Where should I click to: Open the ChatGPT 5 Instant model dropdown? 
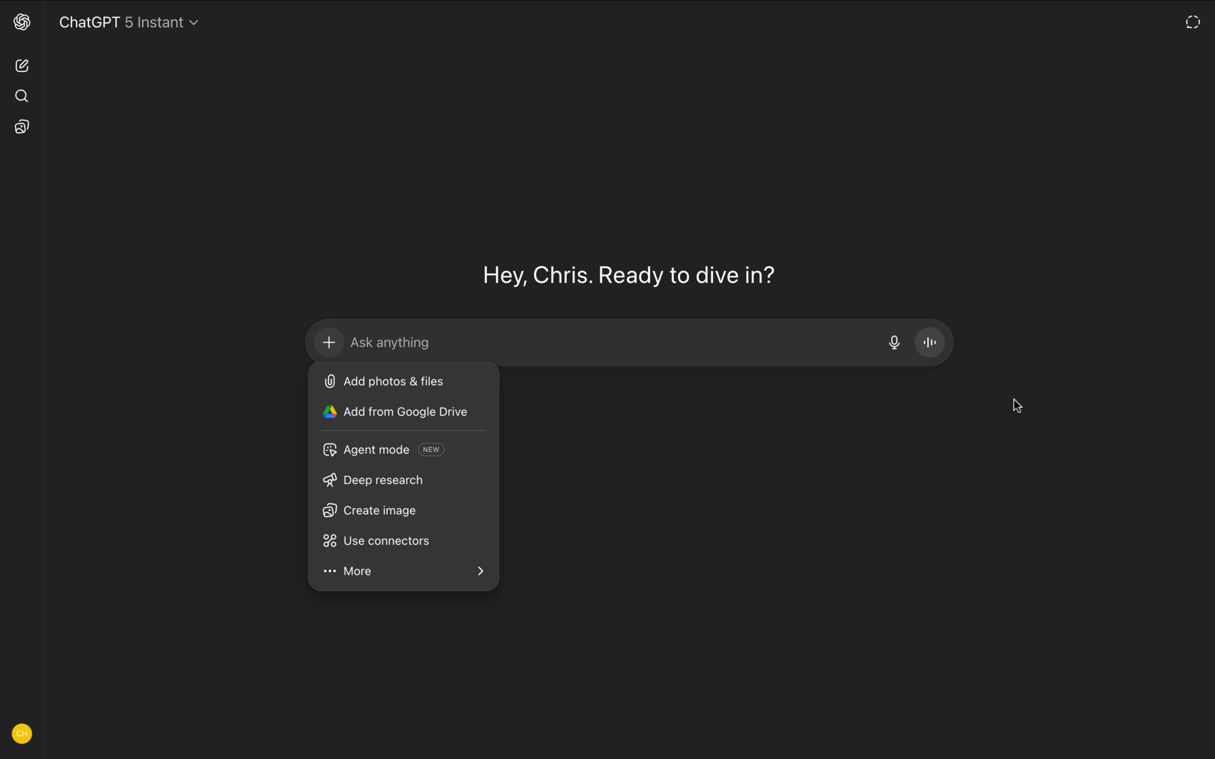[x=129, y=22]
